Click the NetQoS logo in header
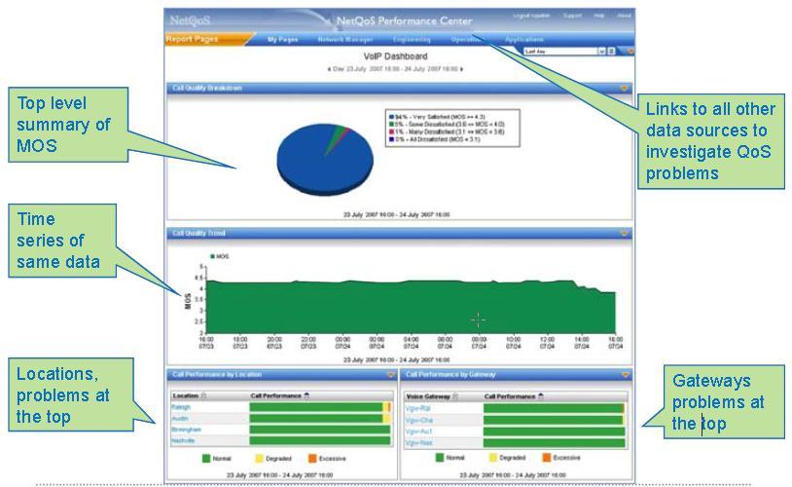Viewport: 792px width, 487px height. pos(190,20)
